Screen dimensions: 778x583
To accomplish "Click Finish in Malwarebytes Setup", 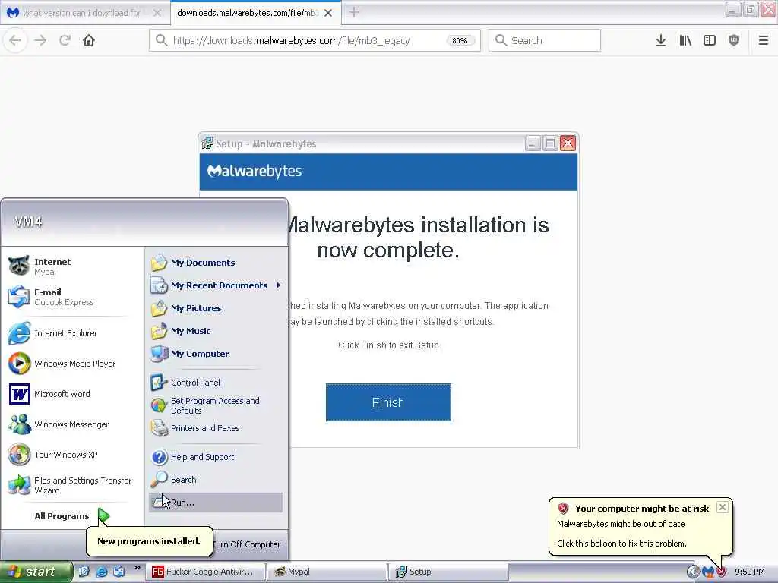I will tap(388, 402).
